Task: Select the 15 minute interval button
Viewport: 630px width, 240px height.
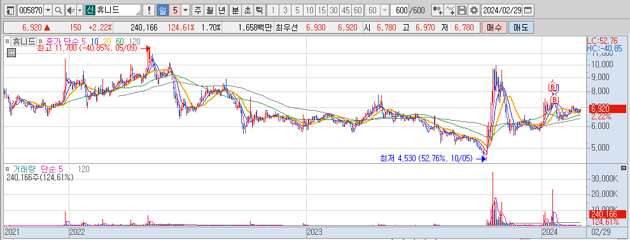Action: (x=321, y=10)
